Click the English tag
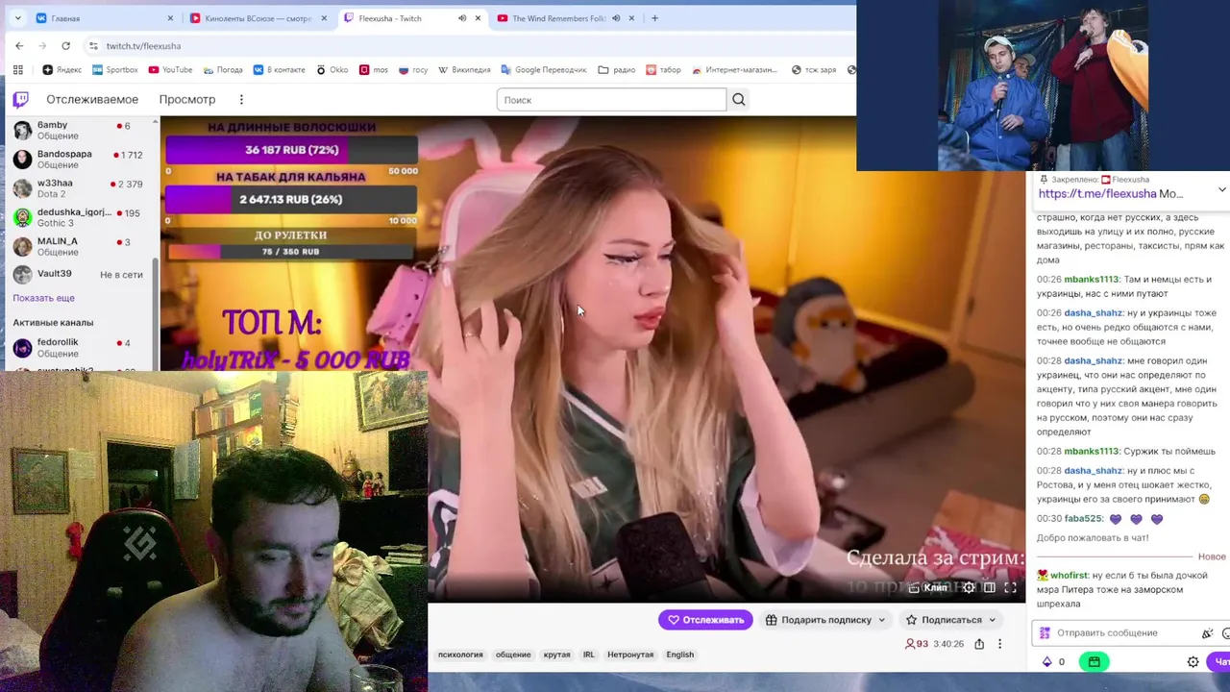The height and width of the screenshot is (692, 1230). (679, 655)
